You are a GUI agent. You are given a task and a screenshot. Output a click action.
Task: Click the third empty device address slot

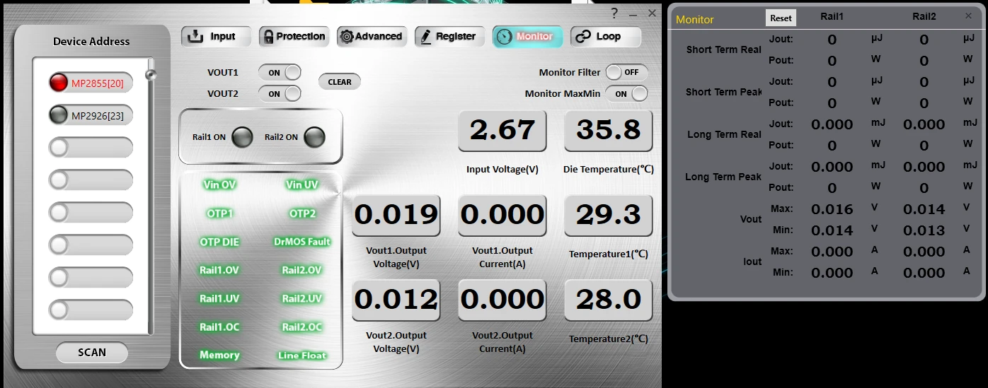pyautogui.click(x=90, y=212)
